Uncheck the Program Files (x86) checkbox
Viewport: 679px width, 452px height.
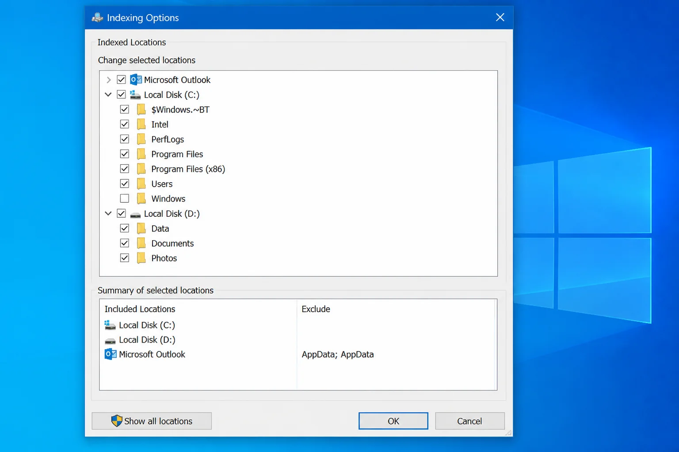[125, 169]
